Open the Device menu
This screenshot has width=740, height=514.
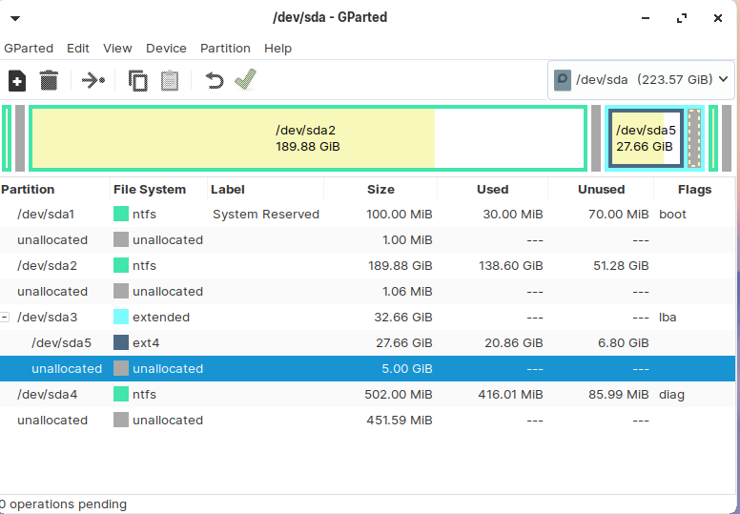point(166,48)
